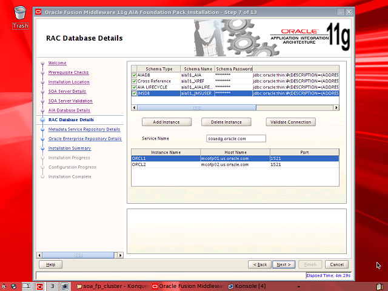Screen dimensions: 388x291
Task: Uncheck the JMSDB schema checkbox
Action: point(135,93)
